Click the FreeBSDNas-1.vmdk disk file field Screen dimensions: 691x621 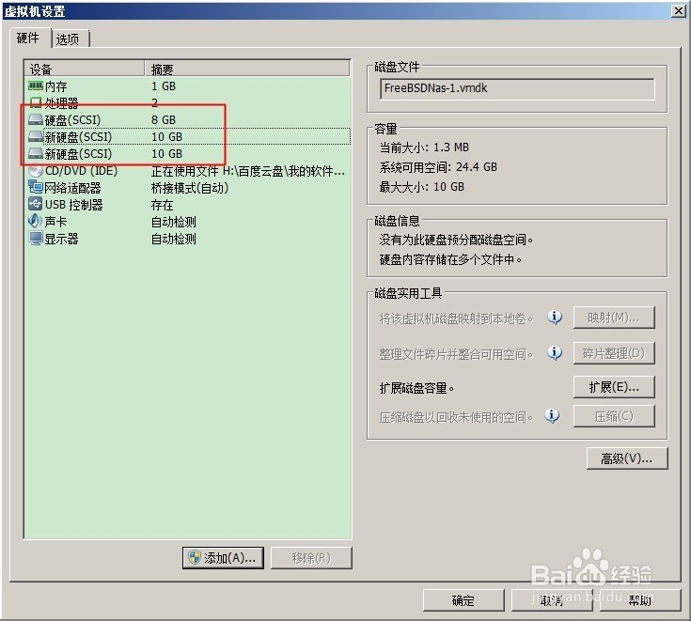(517, 89)
